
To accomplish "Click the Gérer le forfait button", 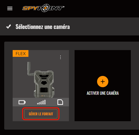I will point(41,114).
